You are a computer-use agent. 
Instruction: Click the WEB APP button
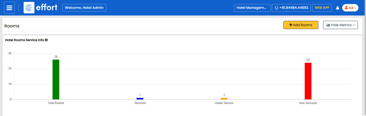coord(322,8)
